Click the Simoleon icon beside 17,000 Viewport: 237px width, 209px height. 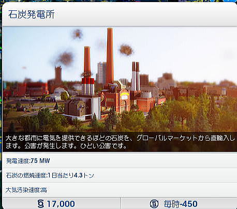point(41,204)
